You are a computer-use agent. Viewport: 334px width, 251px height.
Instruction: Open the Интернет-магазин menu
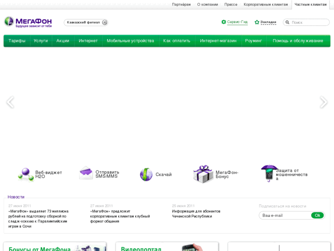point(218,41)
